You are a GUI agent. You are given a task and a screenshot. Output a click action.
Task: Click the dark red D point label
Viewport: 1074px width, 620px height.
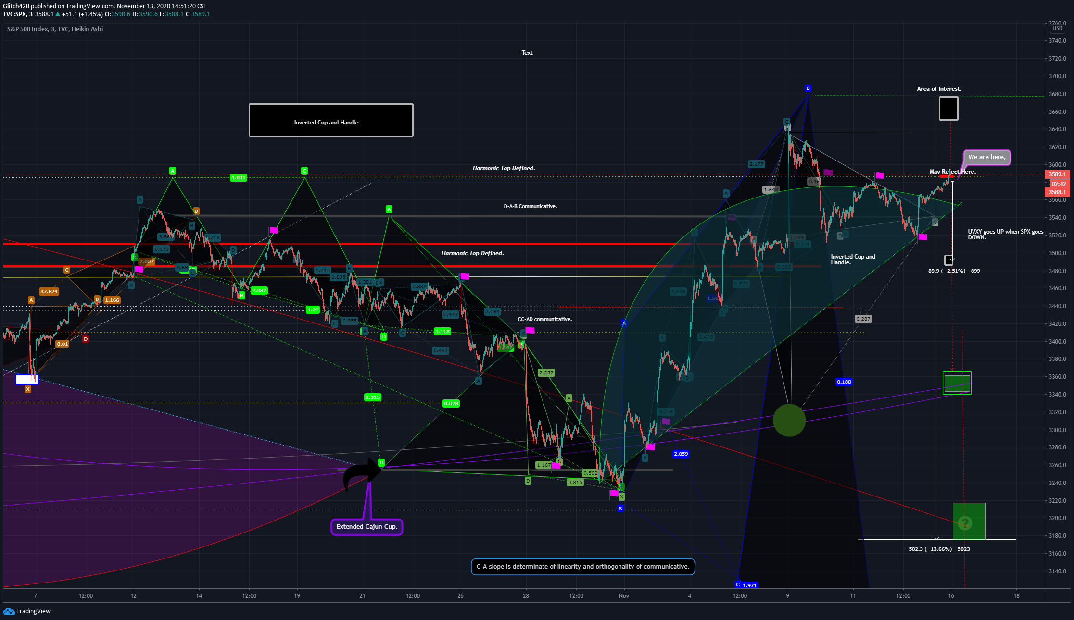point(86,339)
